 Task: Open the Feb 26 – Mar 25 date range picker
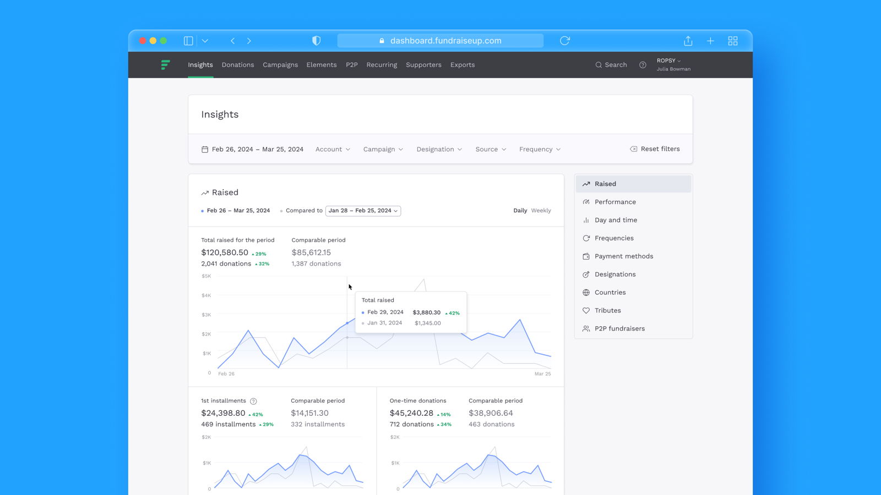[x=253, y=149]
